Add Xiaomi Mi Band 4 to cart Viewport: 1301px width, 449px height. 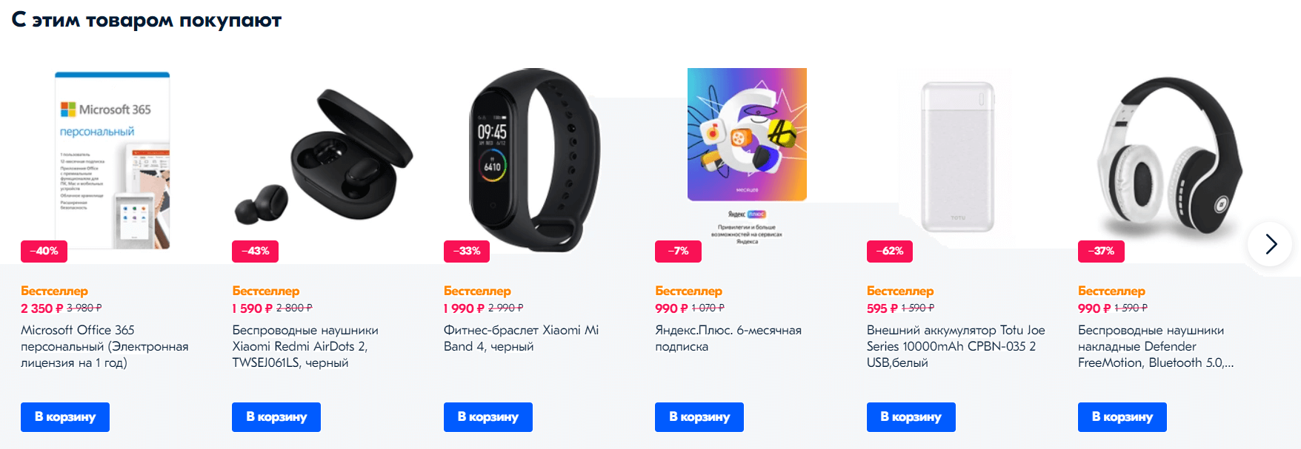coord(488,417)
